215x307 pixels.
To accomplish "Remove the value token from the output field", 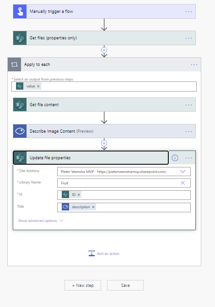I will coord(38,86).
